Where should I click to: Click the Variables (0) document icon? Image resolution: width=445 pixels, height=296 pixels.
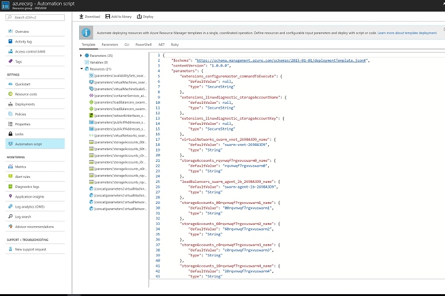click(x=87, y=62)
